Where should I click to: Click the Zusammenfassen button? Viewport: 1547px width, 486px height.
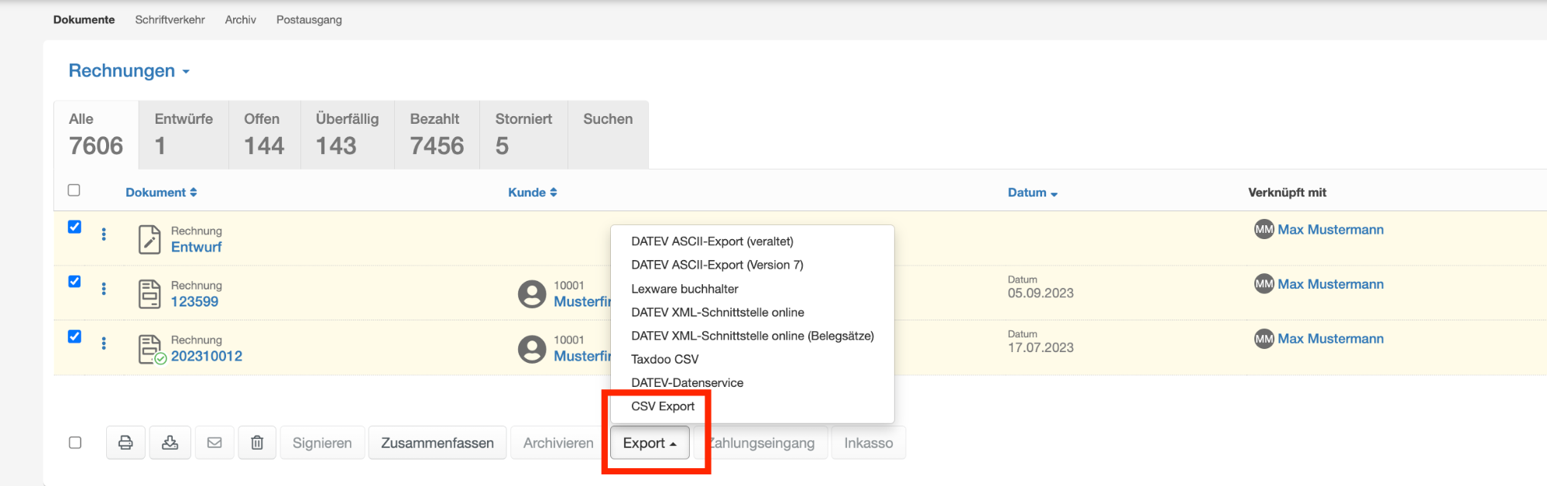tap(437, 443)
